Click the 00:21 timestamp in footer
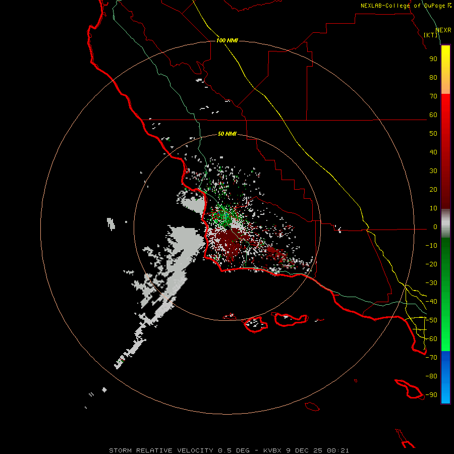The image size is (454, 454). [338, 450]
